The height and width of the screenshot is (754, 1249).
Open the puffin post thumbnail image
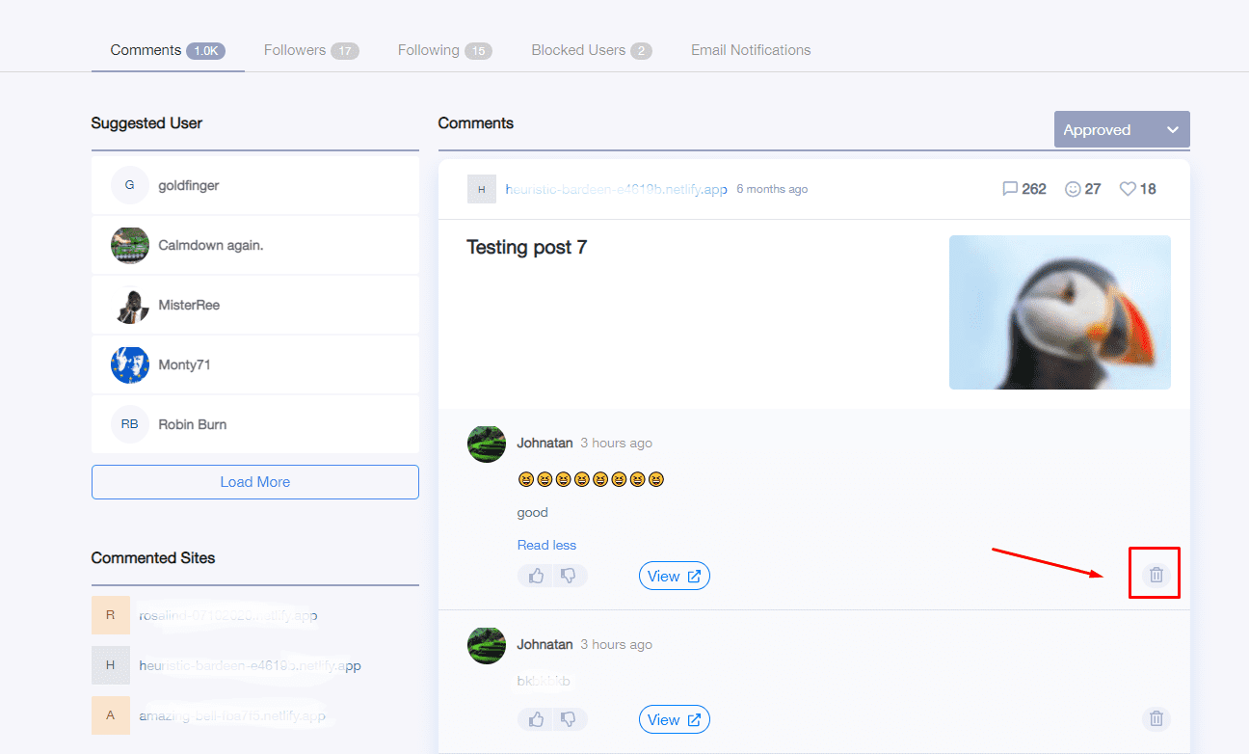click(x=1060, y=312)
